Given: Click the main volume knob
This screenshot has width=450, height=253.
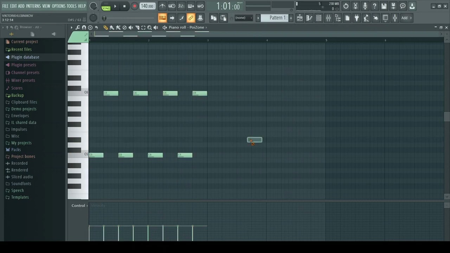Looking at the screenshot, I should tap(94, 6).
